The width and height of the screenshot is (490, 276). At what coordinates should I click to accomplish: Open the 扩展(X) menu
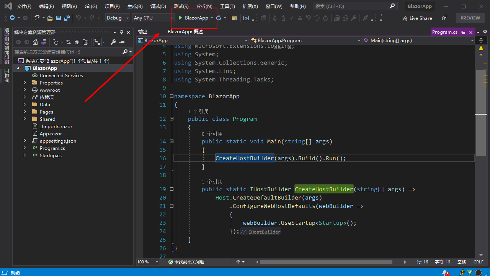tap(250, 6)
